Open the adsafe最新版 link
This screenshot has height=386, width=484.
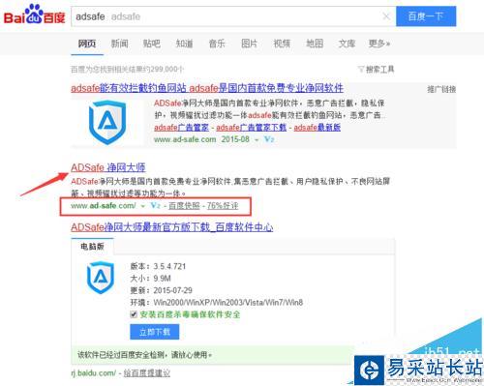(x=318, y=128)
